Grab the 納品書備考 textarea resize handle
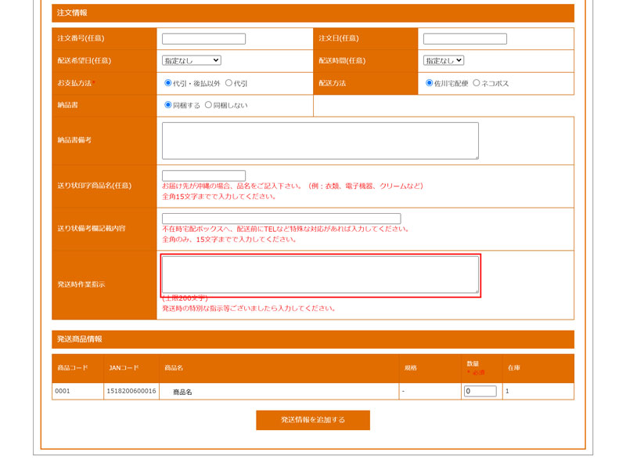Screen dimensions: 626x463 coord(475,156)
